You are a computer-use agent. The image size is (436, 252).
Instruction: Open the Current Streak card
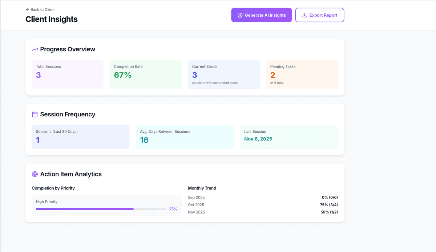[x=224, y=74]
